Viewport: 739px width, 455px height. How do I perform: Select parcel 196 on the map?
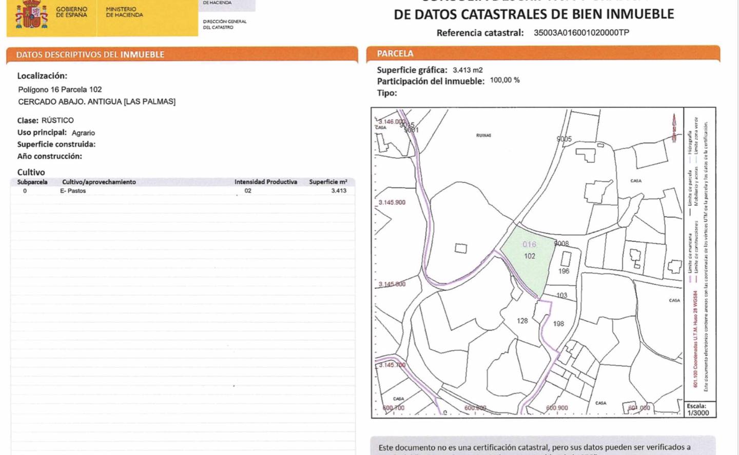click(x=564, y=271)
